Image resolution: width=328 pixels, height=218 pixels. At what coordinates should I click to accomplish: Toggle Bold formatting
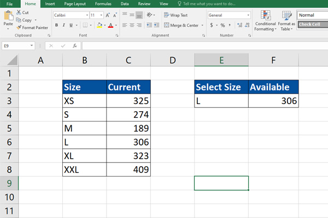coord(57,25)
